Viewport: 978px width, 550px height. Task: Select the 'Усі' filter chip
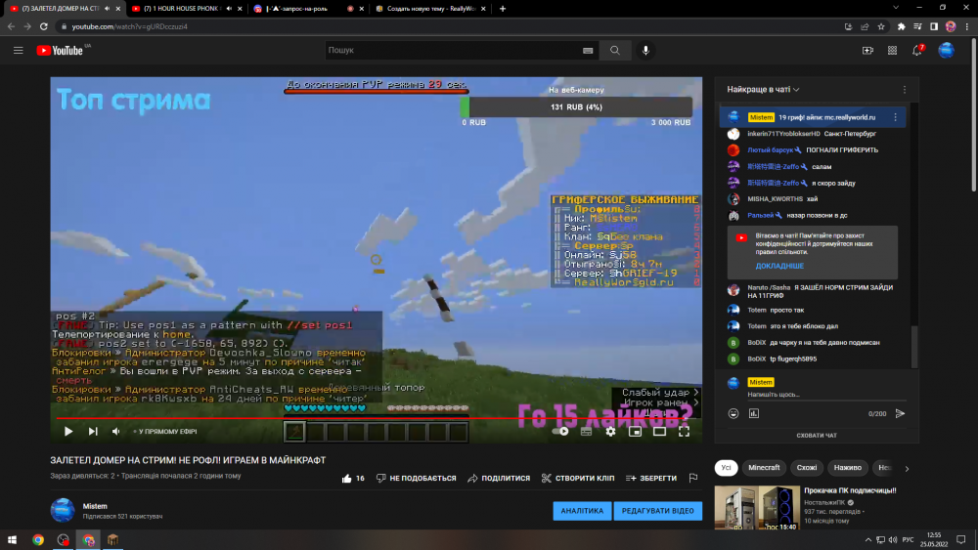point(726,468)
